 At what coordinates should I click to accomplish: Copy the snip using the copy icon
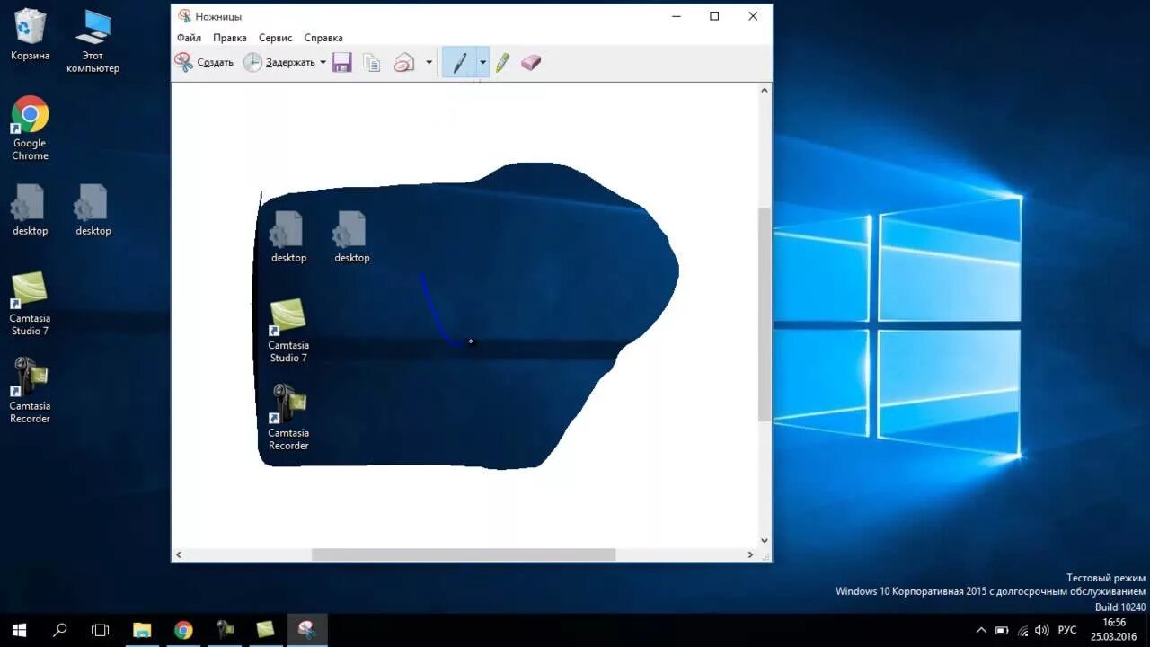[371, 63]
